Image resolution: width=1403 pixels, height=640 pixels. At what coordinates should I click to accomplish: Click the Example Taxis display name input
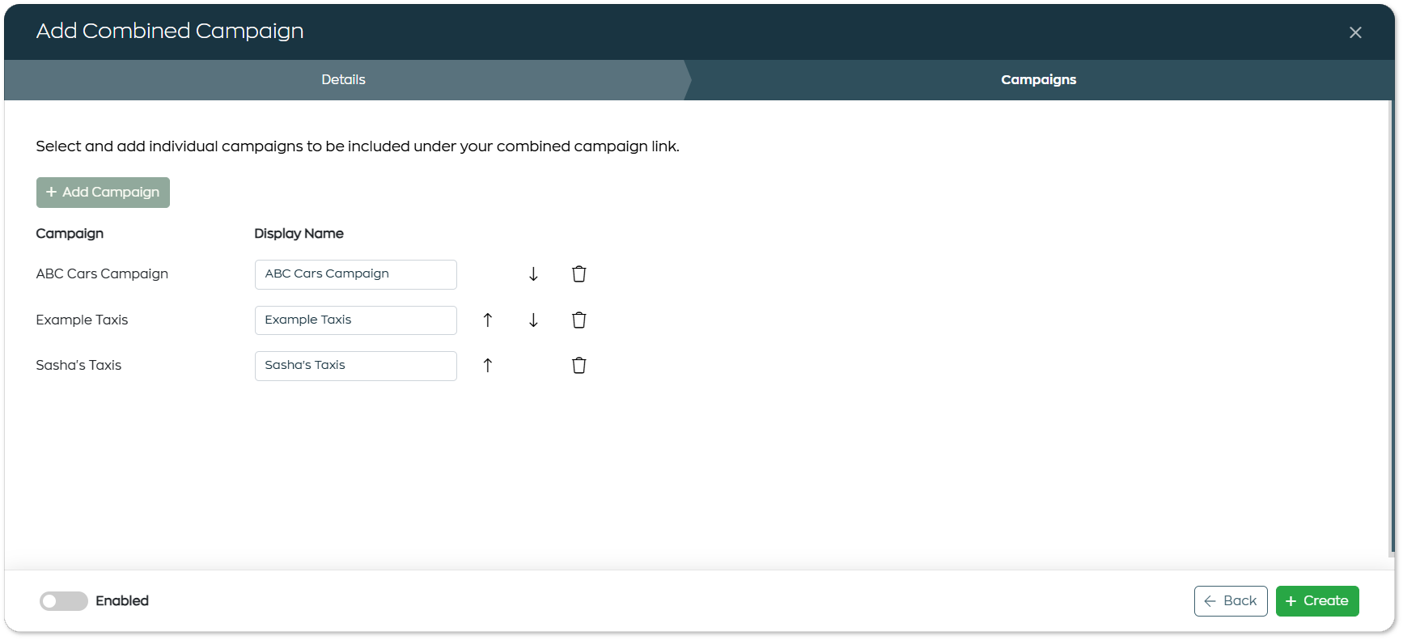355,320
